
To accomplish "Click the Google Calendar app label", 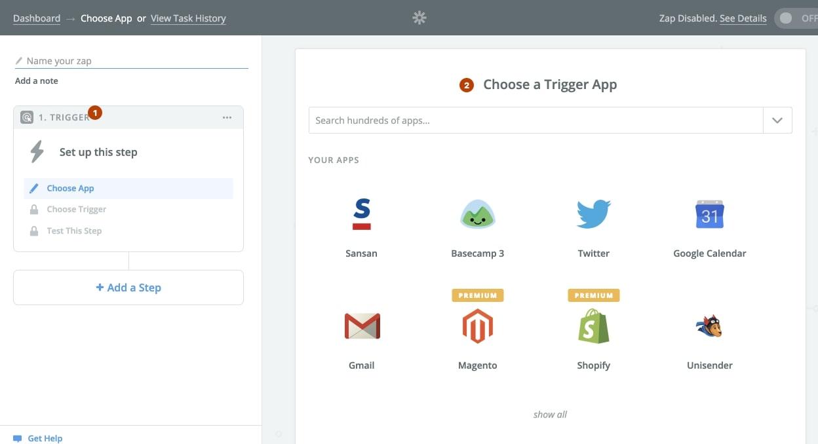I will [710, 253].
